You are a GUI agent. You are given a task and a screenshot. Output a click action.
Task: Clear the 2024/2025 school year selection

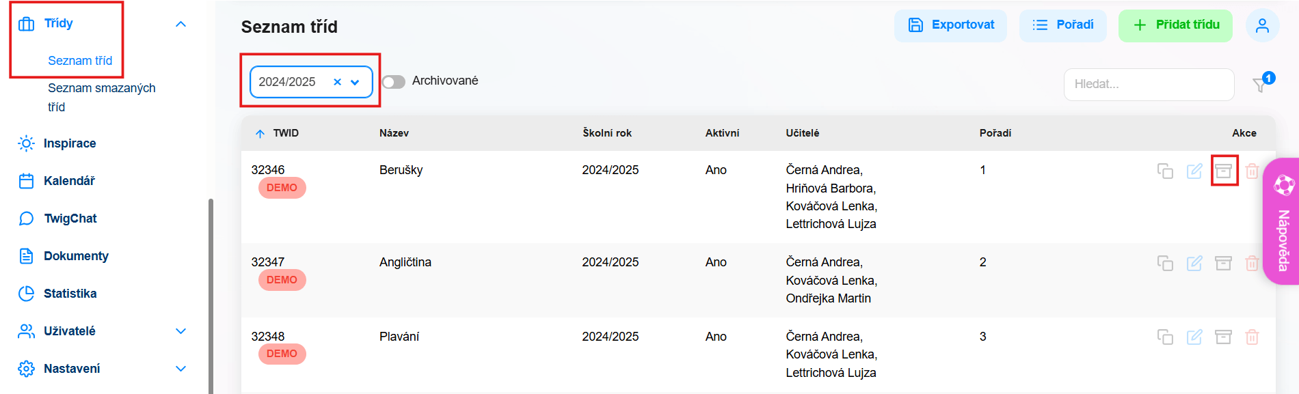point(337,82)
